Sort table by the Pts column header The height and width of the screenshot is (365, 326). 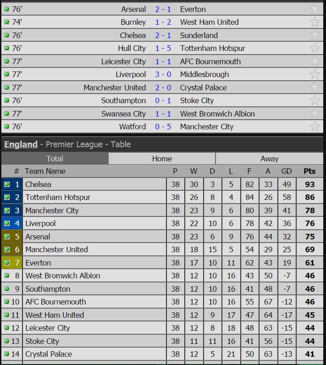click(309, 171)
